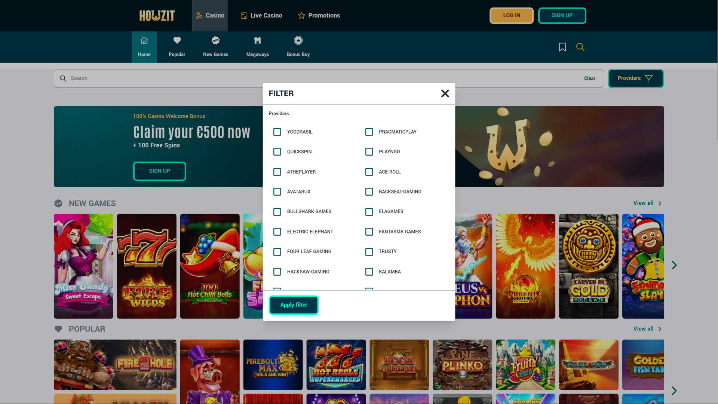Open the Providers dropdown
Screen dimensions: 718x404
point(635,78)
